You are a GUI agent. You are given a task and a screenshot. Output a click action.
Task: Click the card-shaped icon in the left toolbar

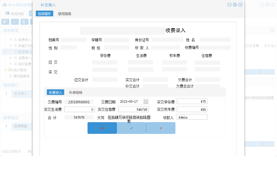point(15,22)
